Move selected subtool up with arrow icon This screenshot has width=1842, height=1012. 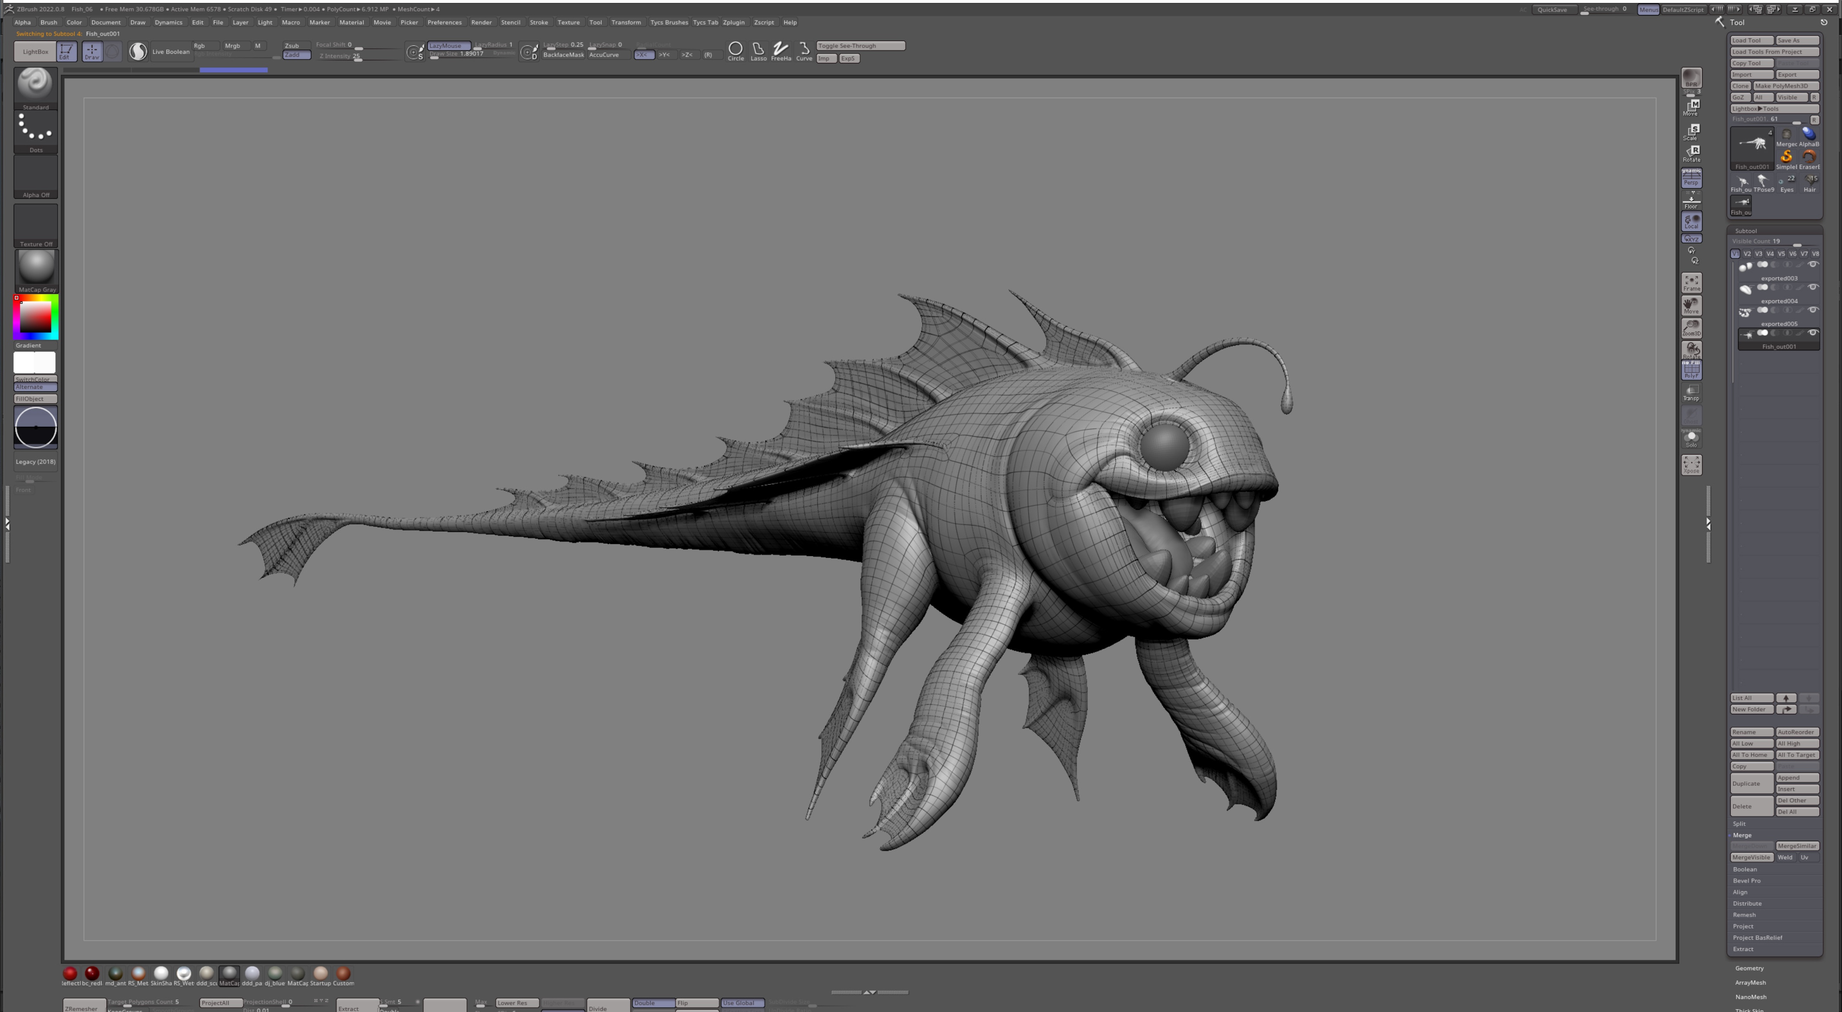[1786, 698]
